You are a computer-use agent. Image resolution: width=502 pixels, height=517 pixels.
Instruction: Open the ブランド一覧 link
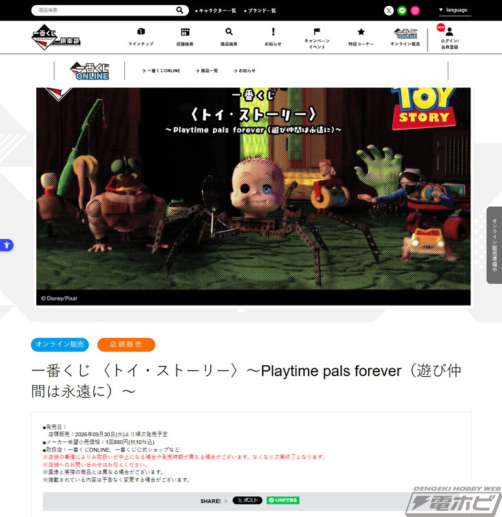click(260, 10)
